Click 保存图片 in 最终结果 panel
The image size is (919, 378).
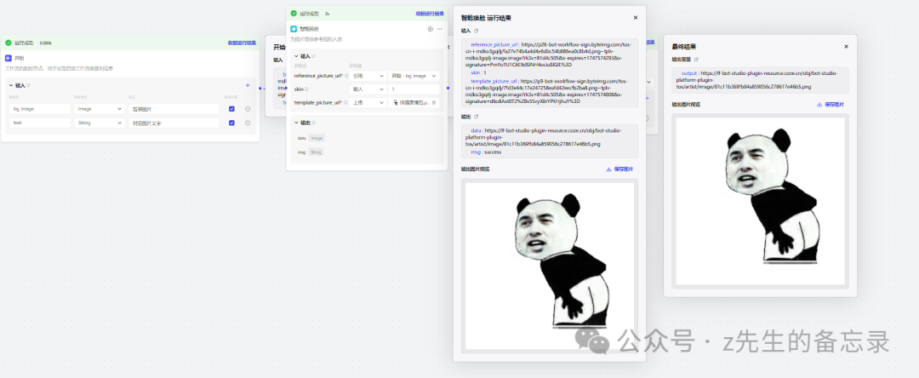tap(831, 105)
